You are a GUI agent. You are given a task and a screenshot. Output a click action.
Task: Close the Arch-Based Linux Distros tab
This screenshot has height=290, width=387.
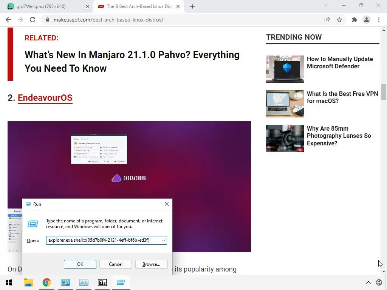pyautogui.click(x=178, y=6)
